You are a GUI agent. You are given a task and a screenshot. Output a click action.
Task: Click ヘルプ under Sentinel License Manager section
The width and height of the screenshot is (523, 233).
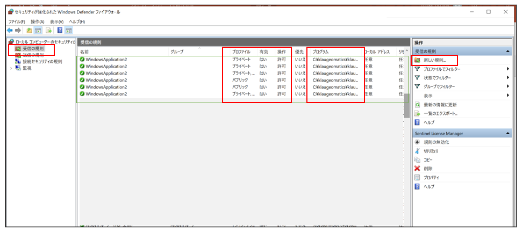pos(429,187)
